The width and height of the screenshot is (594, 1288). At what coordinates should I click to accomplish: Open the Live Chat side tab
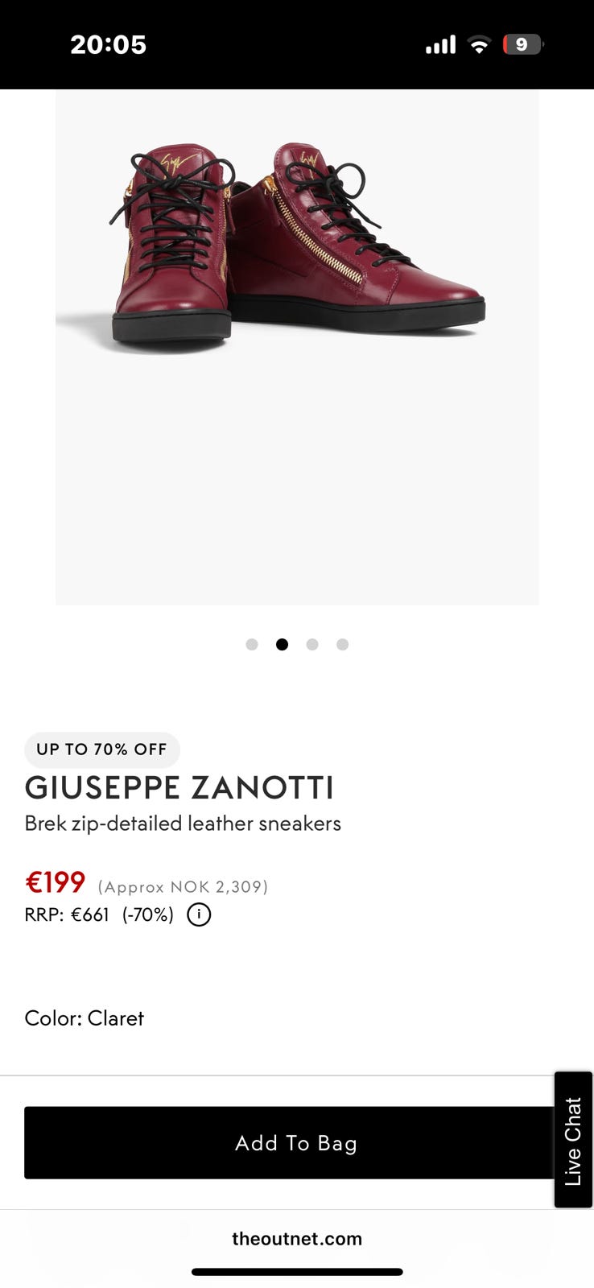coord(573,1140)
